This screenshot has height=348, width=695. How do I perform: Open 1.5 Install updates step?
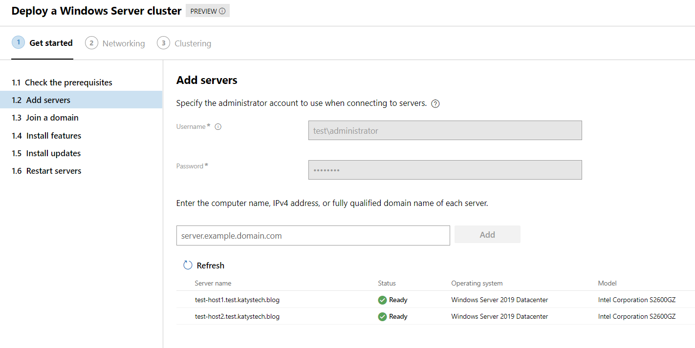click(x=46, y=153)
